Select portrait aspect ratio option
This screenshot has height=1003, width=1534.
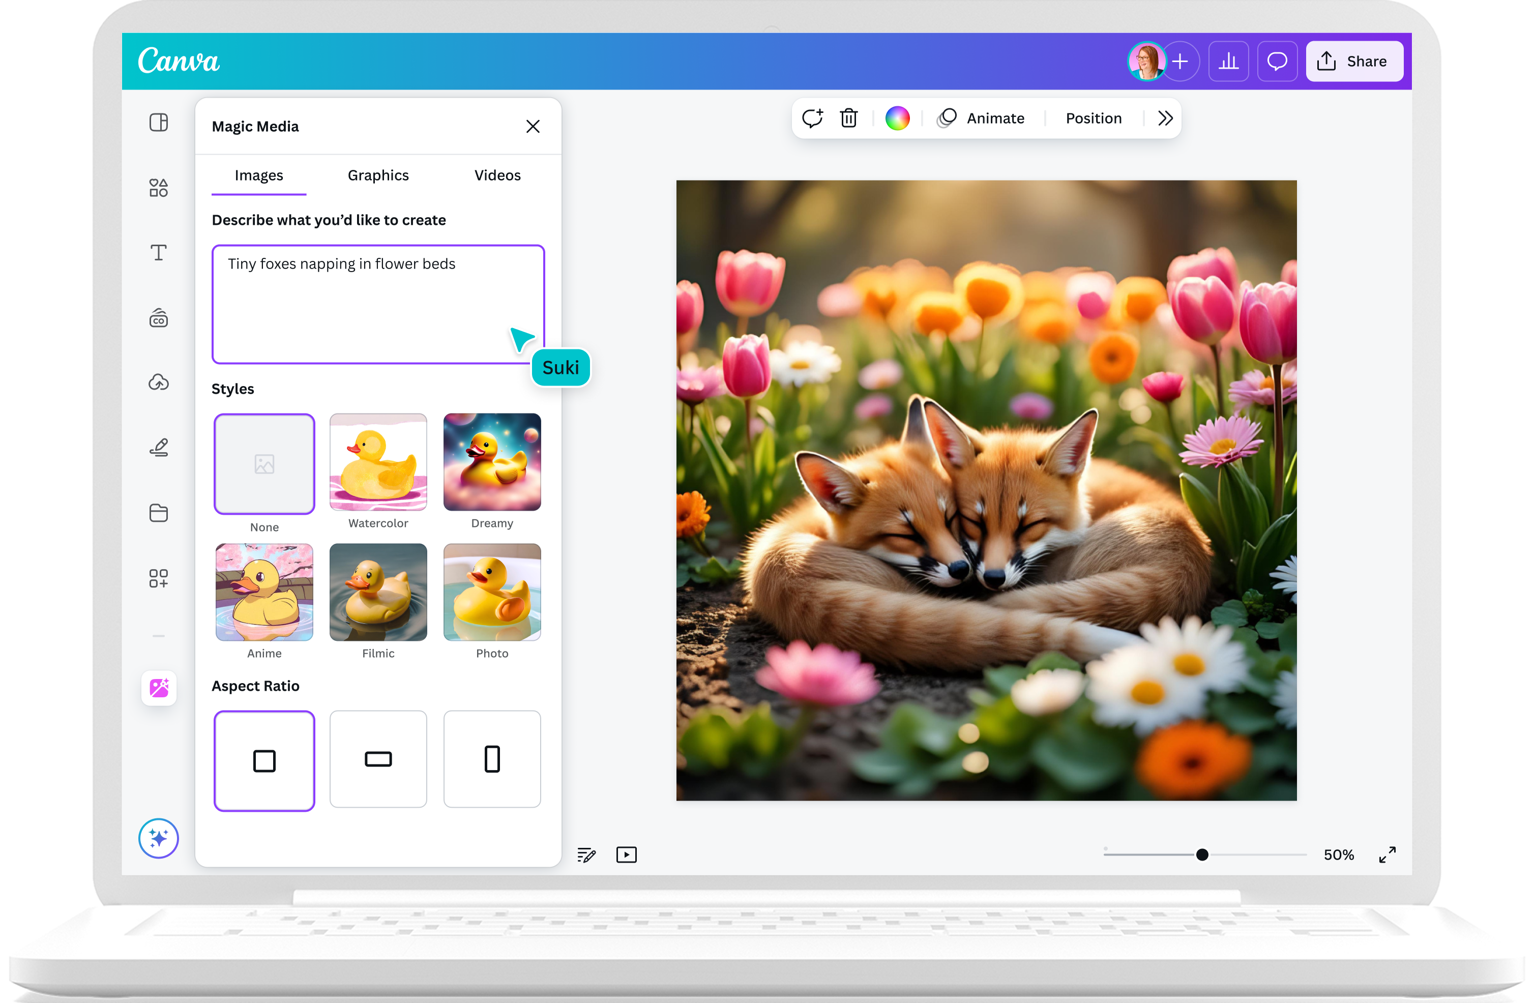(492, 759)
